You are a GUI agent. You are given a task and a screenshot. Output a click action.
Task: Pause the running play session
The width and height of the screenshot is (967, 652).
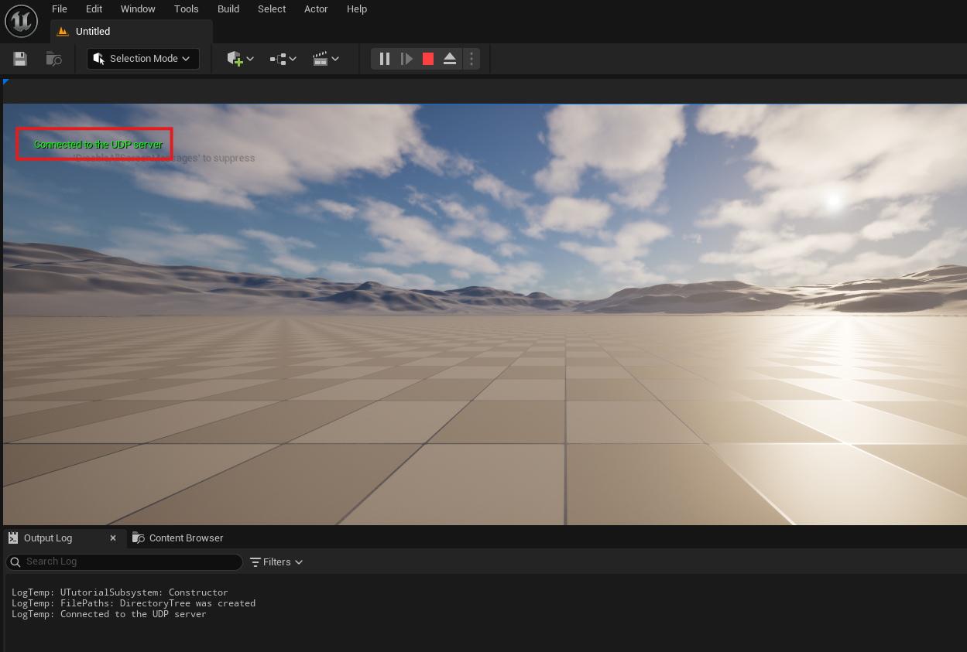coord(385,59)
